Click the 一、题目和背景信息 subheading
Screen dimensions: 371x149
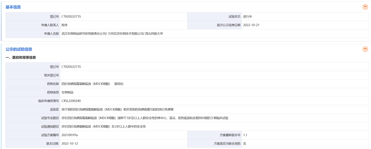pos(21,57)
